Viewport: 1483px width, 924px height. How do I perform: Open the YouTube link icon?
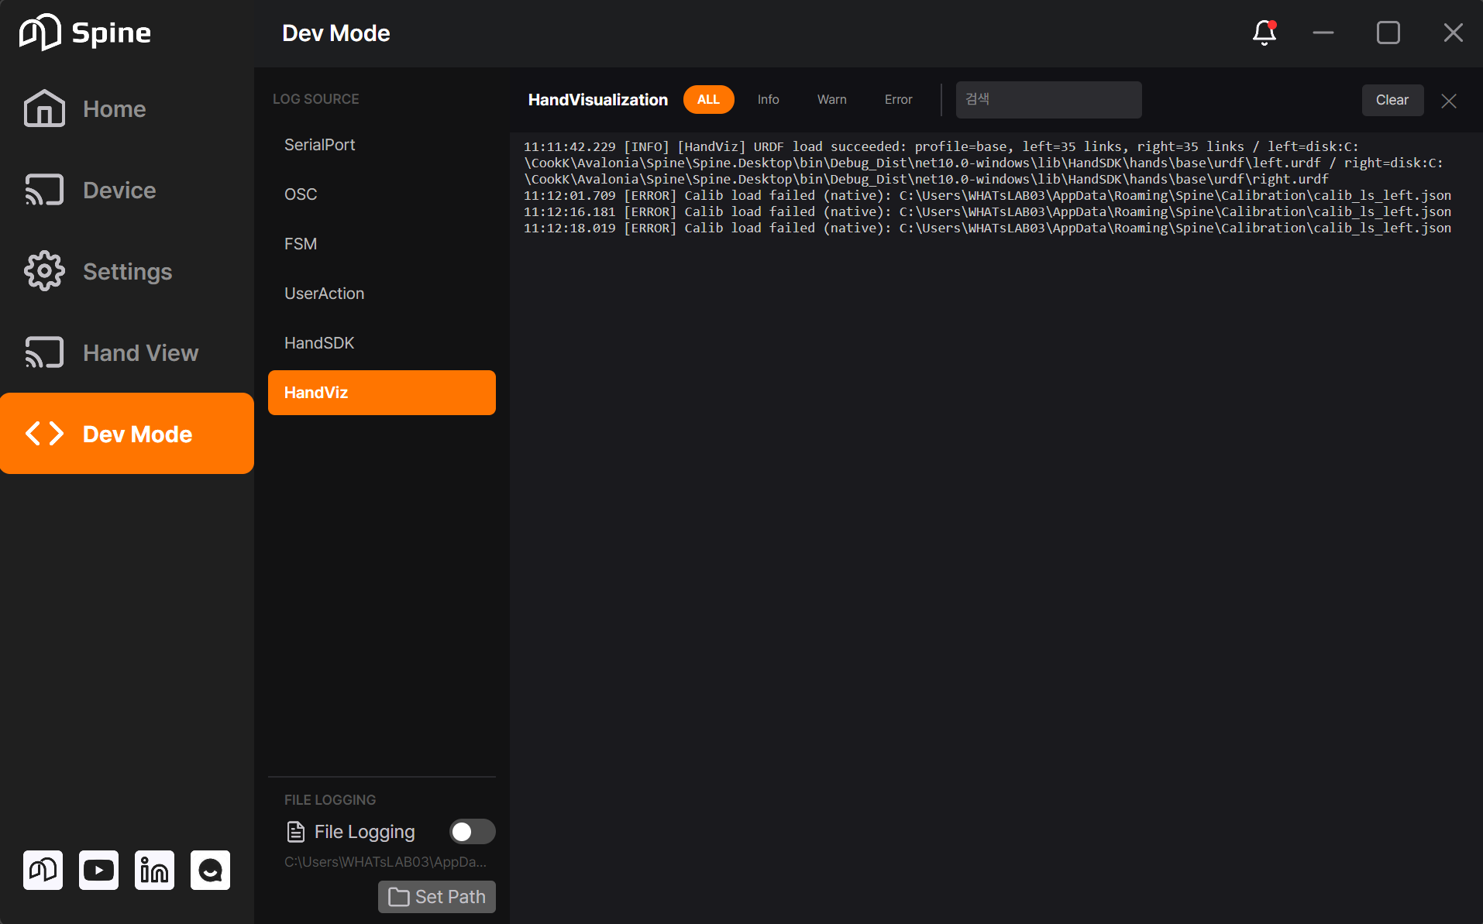point(99,870)
